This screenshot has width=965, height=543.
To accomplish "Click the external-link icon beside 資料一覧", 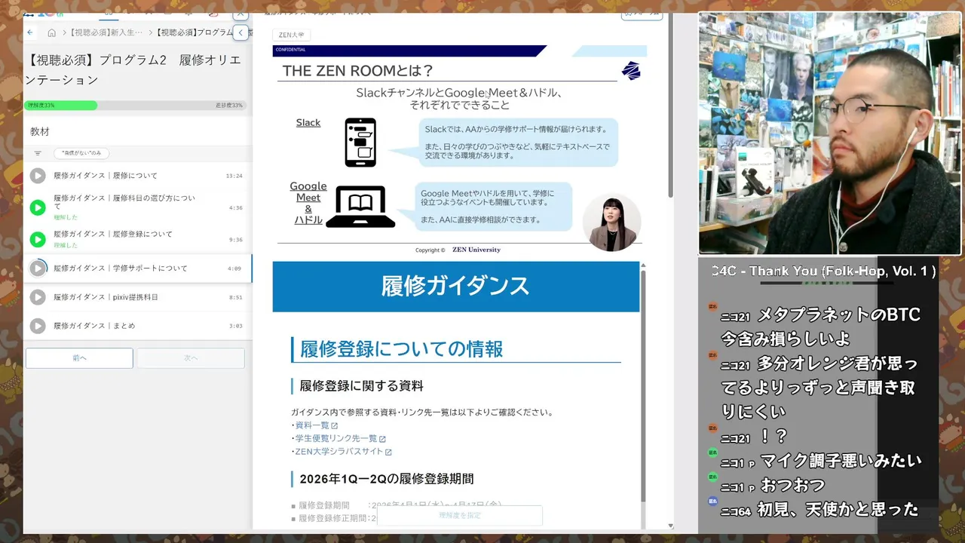I will pyautogui.click(x=335, y=426).
